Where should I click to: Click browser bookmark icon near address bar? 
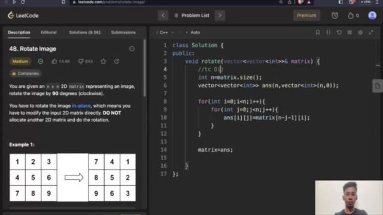click(63, 2)
